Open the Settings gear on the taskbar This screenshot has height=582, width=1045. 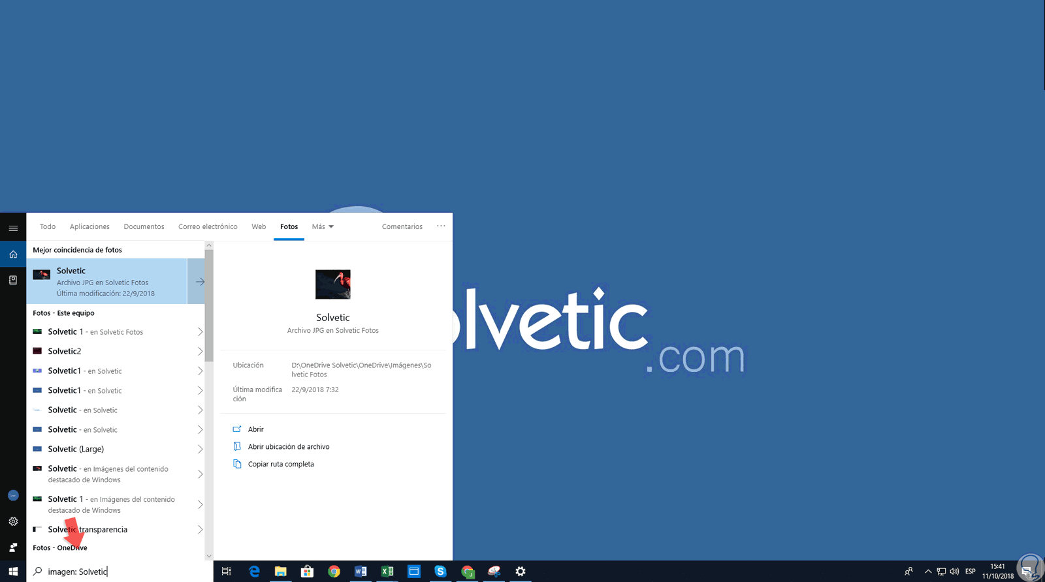521,572
